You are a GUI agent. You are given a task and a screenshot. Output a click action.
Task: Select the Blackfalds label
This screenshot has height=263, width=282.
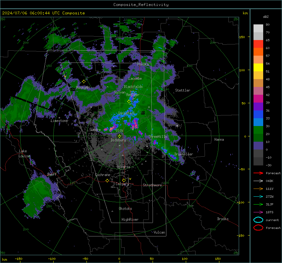click(x=133, y=87)
